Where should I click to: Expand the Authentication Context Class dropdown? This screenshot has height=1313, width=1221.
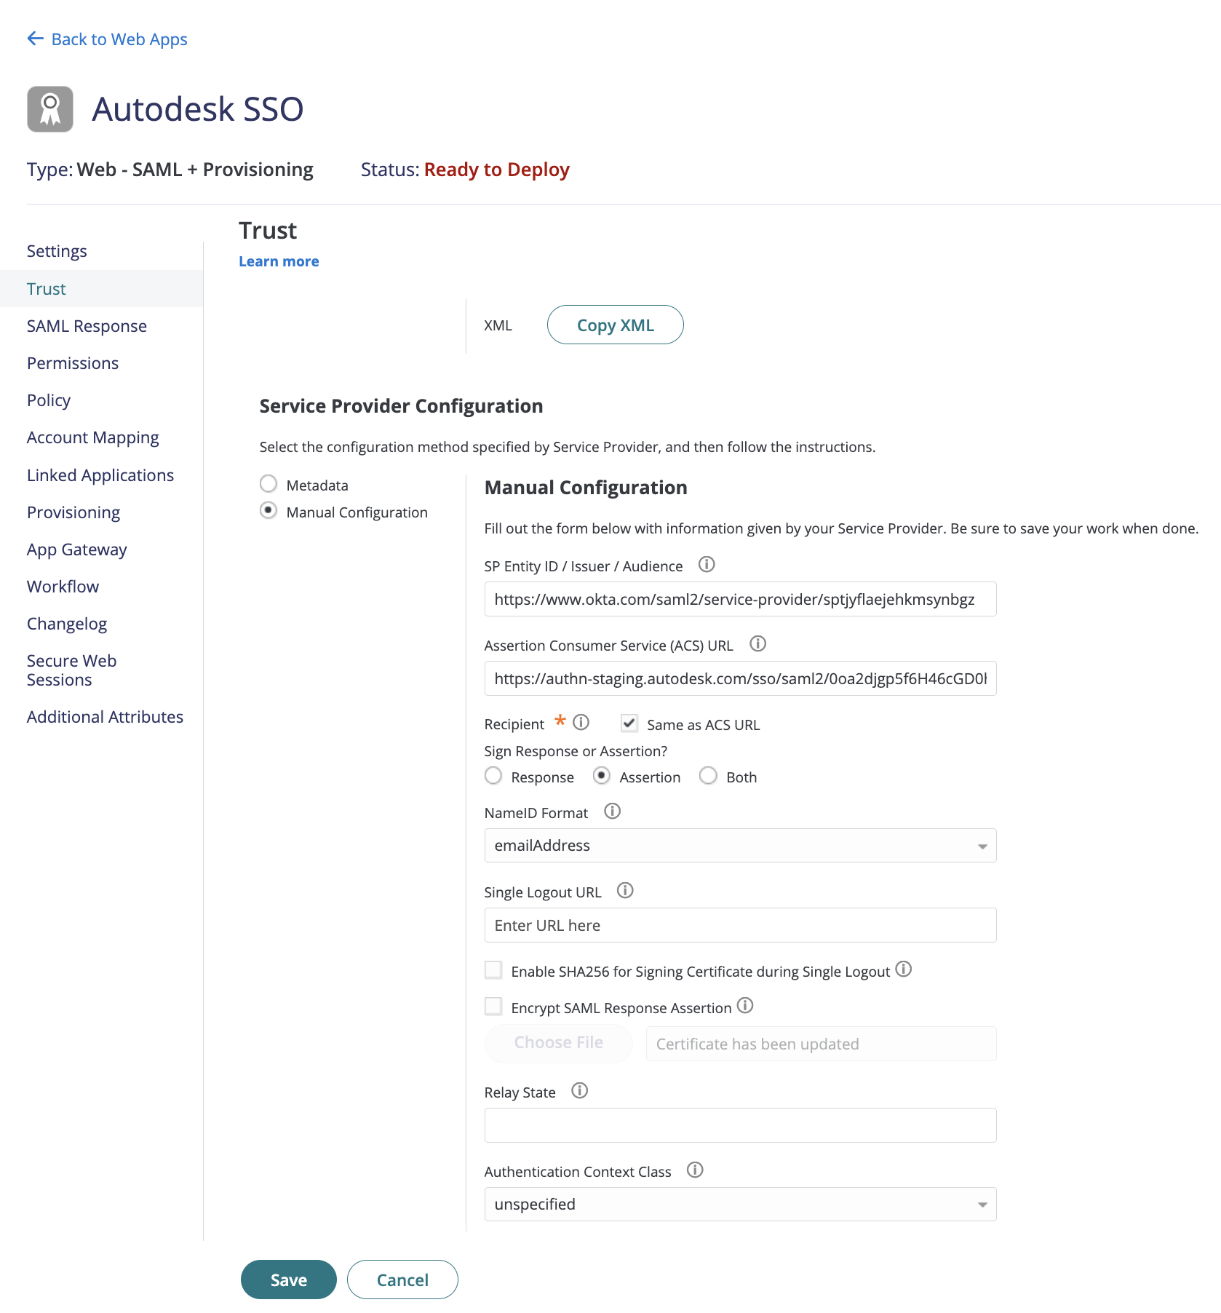tap(740, 1204)
